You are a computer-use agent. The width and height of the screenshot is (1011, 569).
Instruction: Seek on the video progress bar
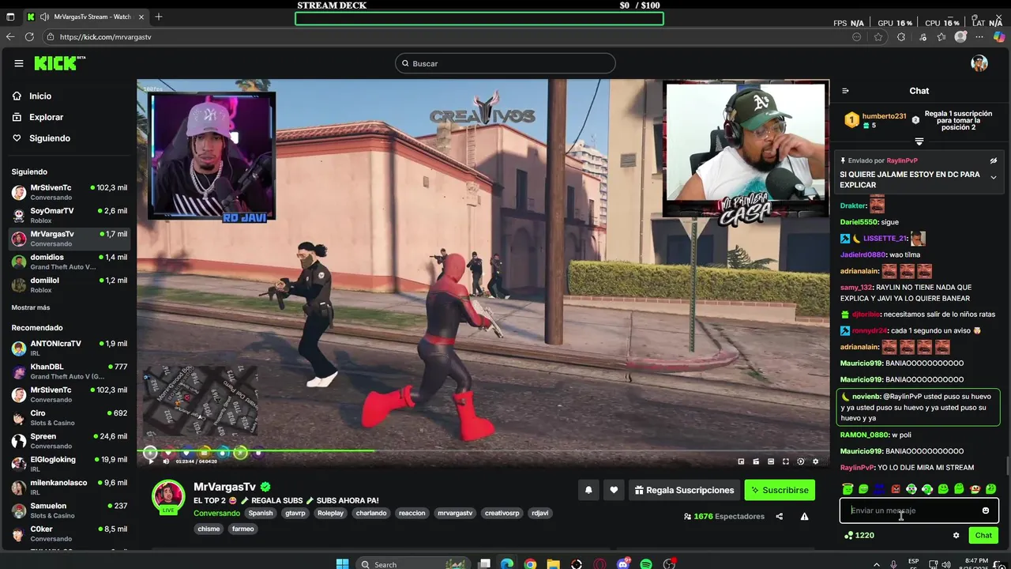(482, 451)
